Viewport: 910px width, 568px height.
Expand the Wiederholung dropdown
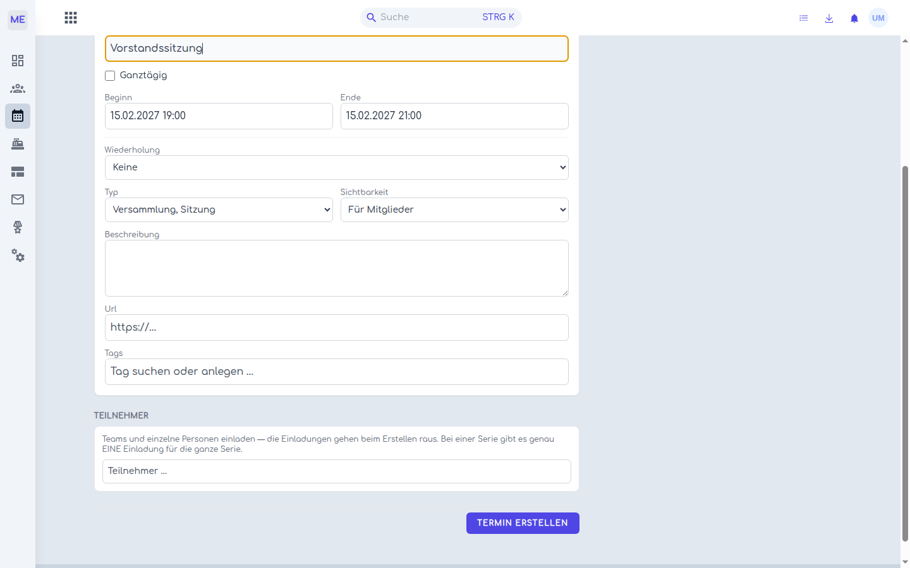pyautogui.click(x=337, y=168)
